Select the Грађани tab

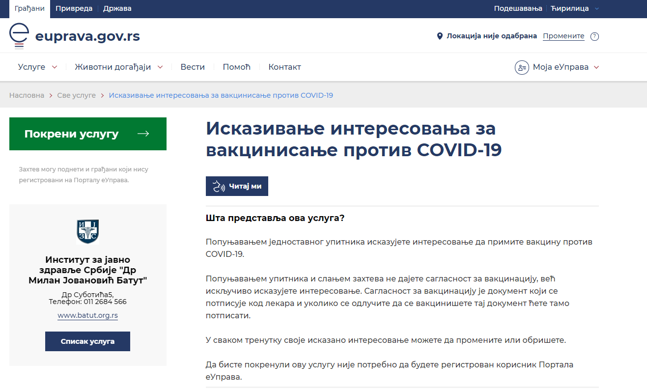pos(29,8)
